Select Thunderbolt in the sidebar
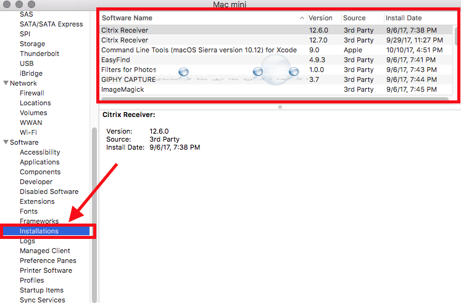Screen dimensions: 461x303 point(39,54)
